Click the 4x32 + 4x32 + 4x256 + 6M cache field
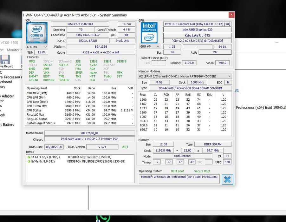The height and width of the screenshot is (222, 286). pyautogui.click(x=101, y=52)
